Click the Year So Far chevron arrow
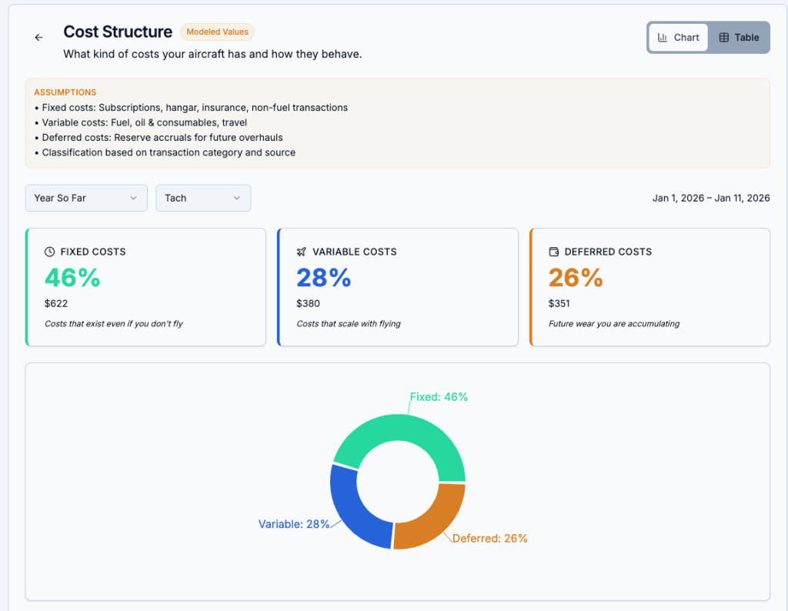This screenshot has width=788, height=611. tap(133, 198)
